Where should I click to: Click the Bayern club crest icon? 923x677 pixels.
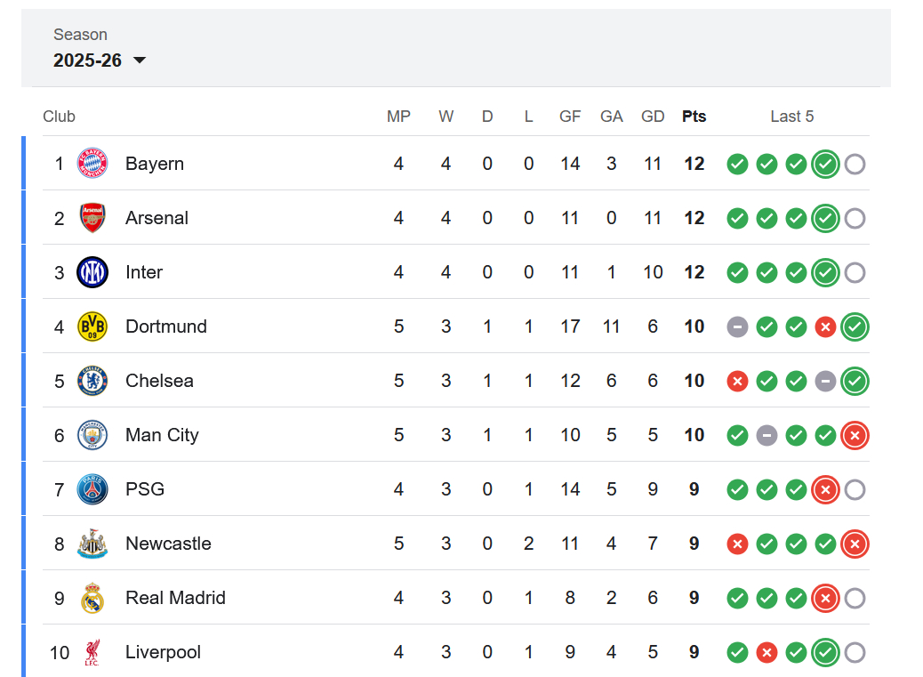point(92,164)
